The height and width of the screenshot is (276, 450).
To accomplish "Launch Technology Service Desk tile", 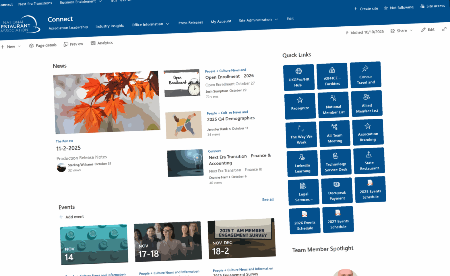I will point(335,162).
